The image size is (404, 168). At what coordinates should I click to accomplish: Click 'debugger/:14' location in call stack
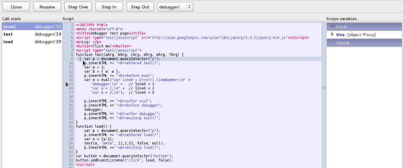(x=48, y=34)
